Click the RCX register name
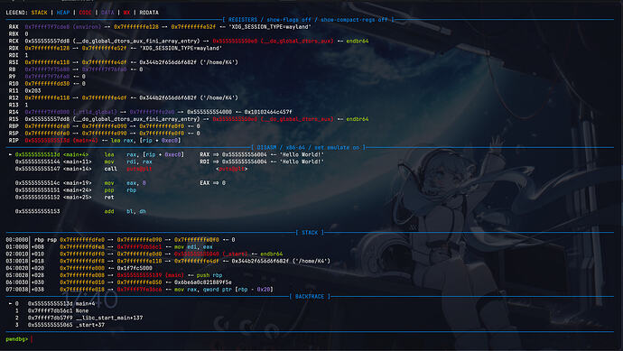Image resolution: width=623 pixels, height=351 pixels. point(14,41)
